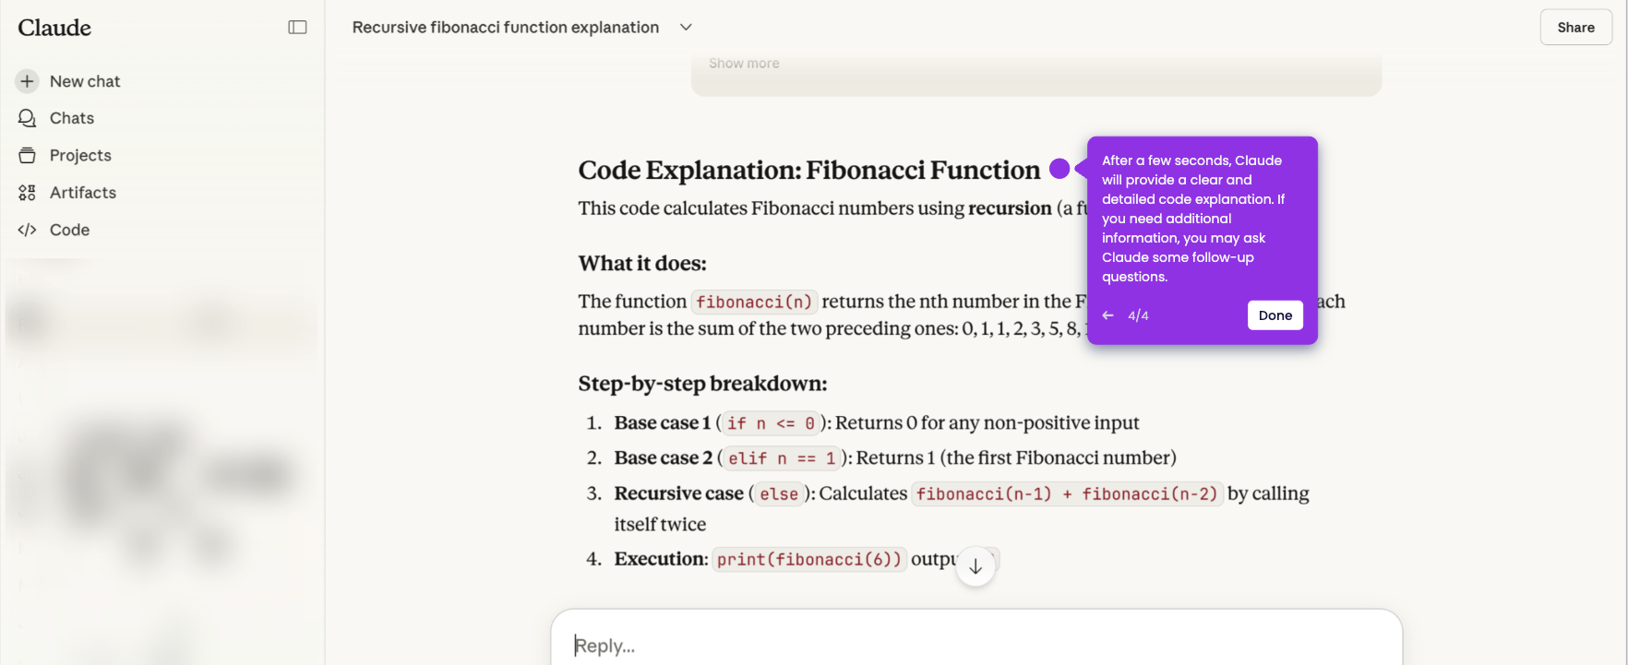This screenshot has width=1628, height=665.
Task: Click the Artifacts shapes icon
Action: point(28,193)
